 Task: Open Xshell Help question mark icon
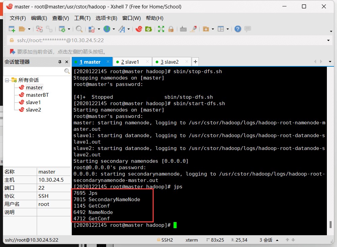click(x=238, y=29)
